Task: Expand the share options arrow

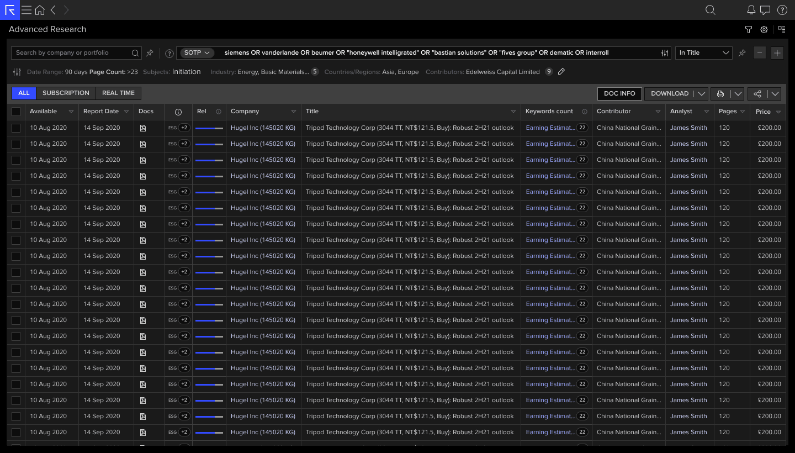Action: (775, 94)
